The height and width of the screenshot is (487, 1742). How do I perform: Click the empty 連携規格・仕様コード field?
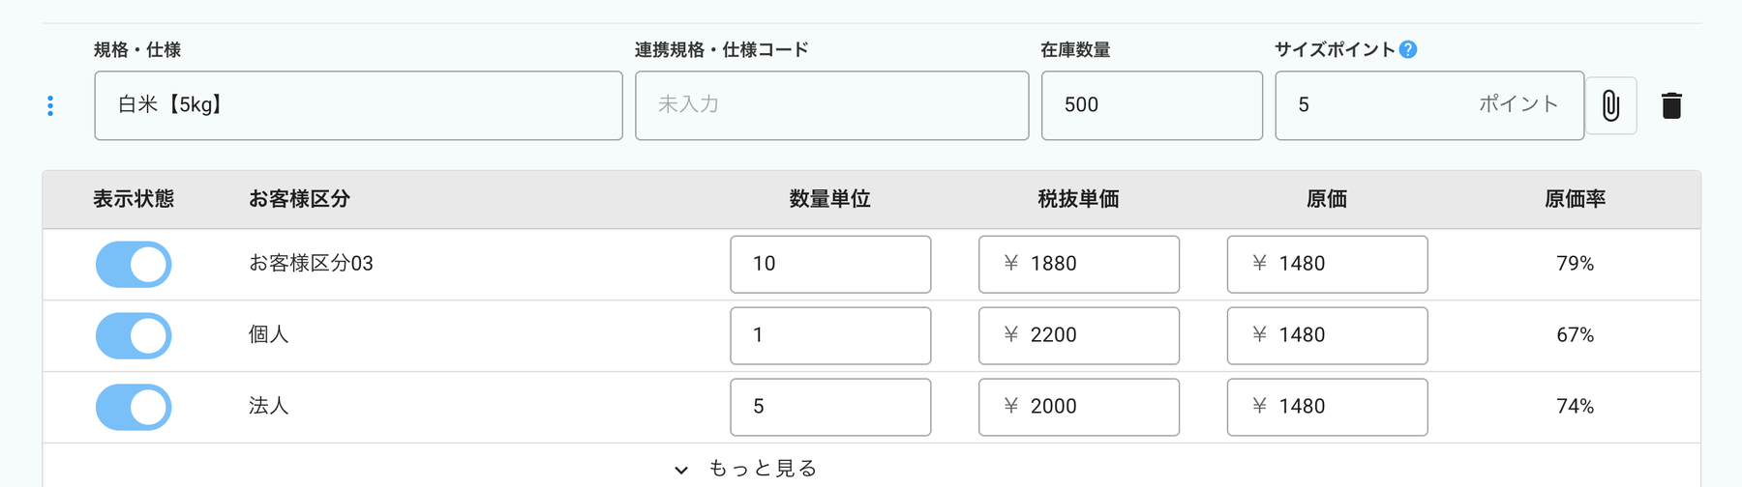click(x=831, y=105)
